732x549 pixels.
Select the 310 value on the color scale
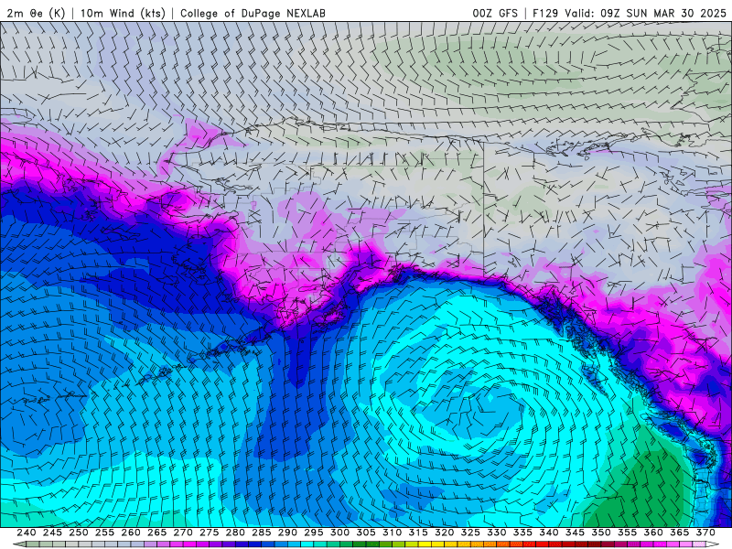point(393,533)
